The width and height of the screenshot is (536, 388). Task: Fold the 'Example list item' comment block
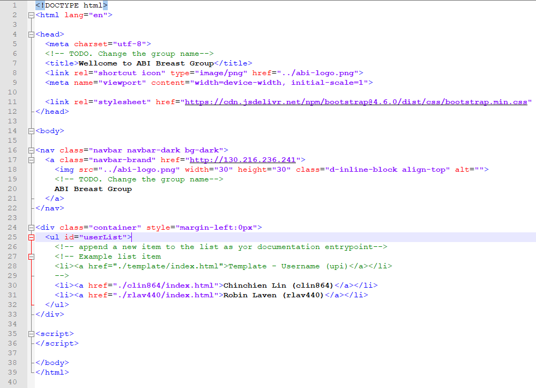coord(31,257)
